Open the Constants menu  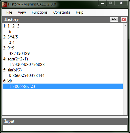tap(62, 12)
